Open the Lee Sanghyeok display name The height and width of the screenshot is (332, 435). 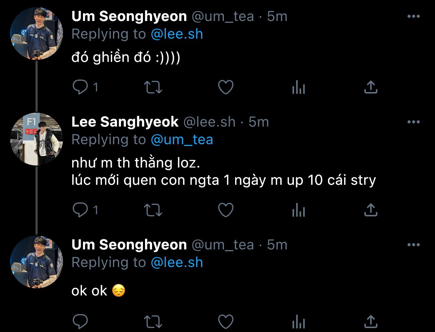(x=125, y=122)
